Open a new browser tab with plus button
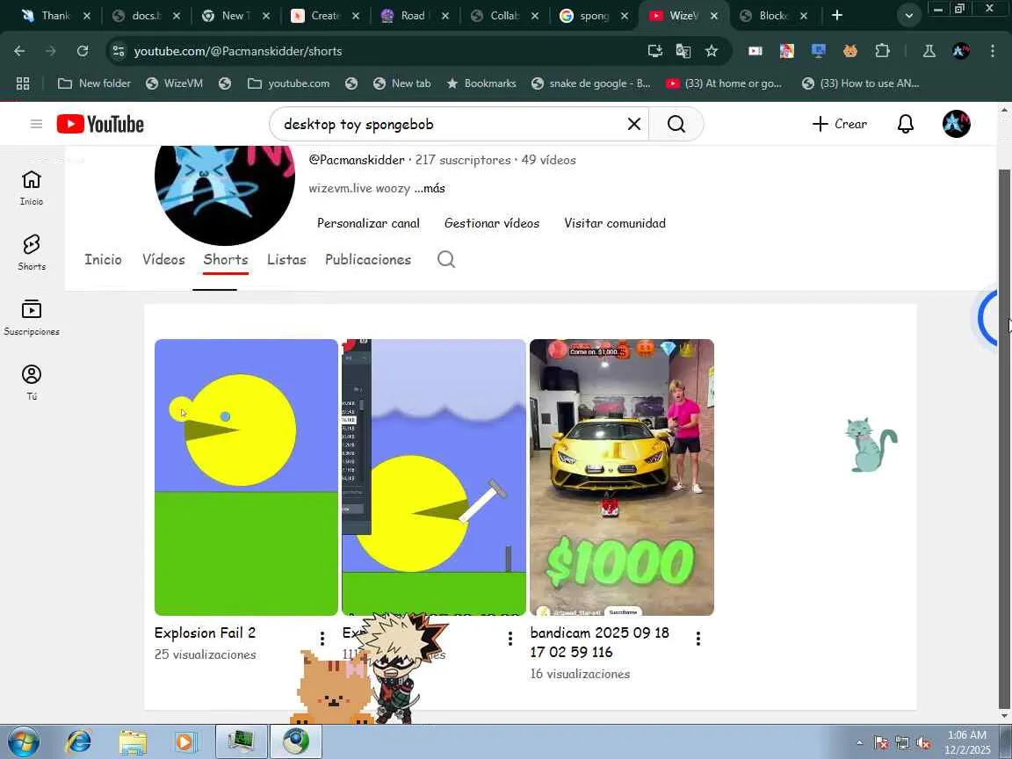Viewport: 1012px width, 759px height. [837, 16]
